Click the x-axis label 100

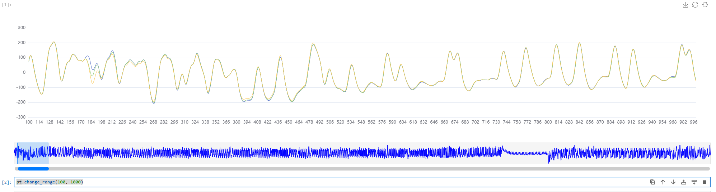(x=29, y=122)
